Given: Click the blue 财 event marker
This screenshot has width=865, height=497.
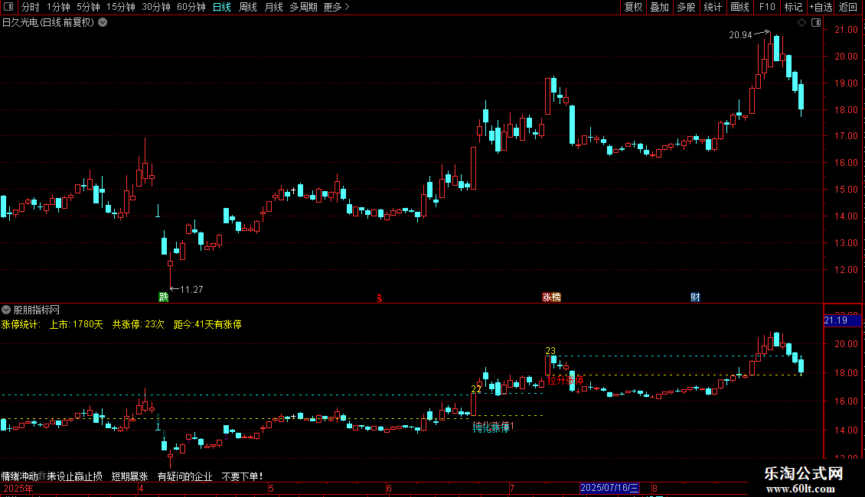Looking at the screenshot, I should click(x=695, y=297).
